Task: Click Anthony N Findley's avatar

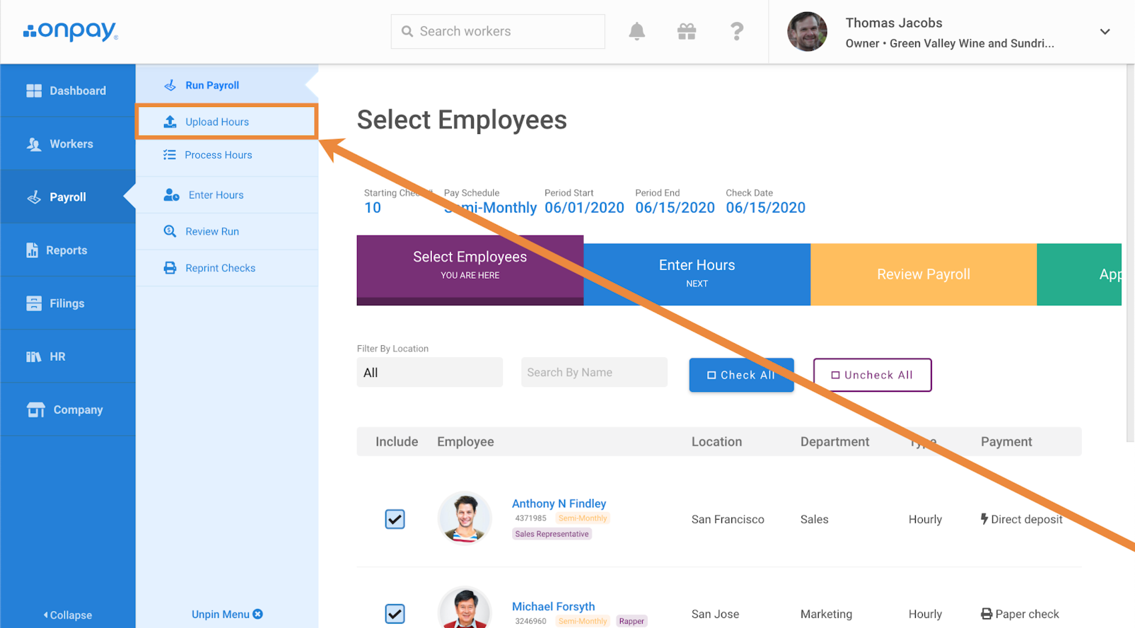Action: pyautogui.click(x=465, y=518)
